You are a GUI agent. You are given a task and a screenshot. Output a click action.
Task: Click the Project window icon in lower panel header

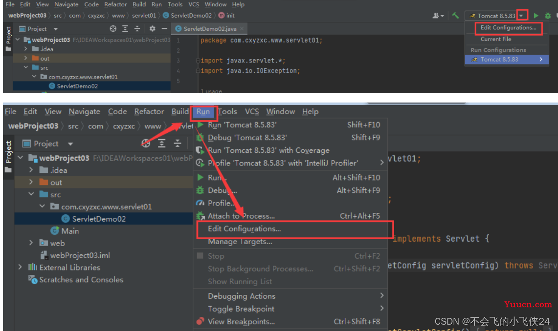(27, 144)
